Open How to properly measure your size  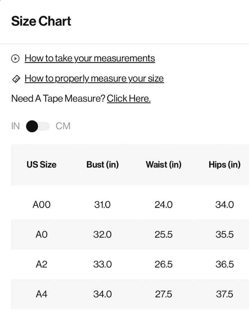94,78
